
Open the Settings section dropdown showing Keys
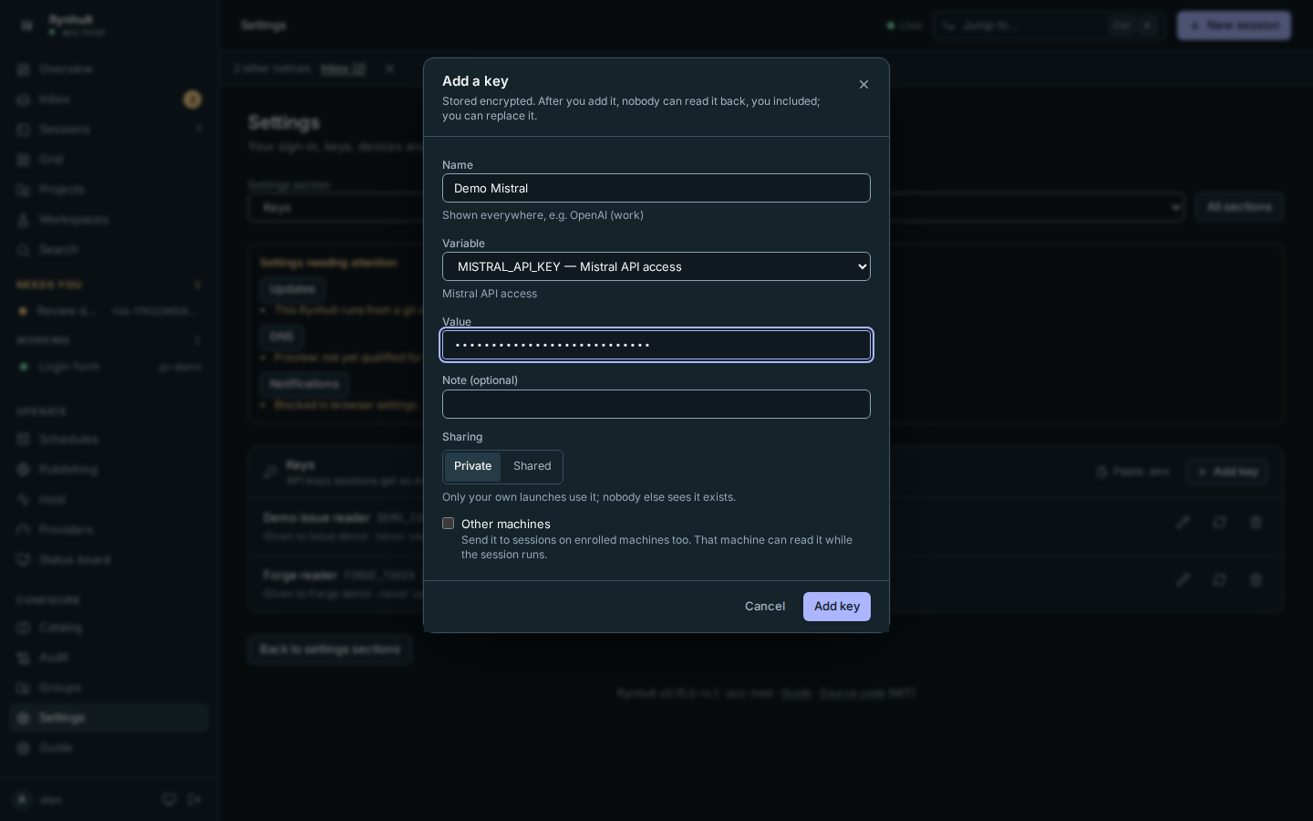(716, 207)
